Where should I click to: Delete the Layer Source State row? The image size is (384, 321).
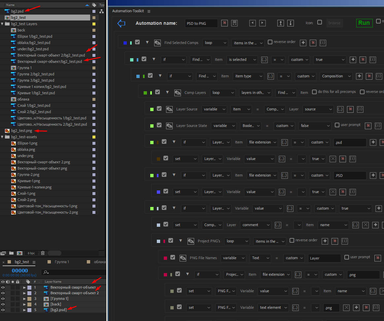[x=368, y=126]
